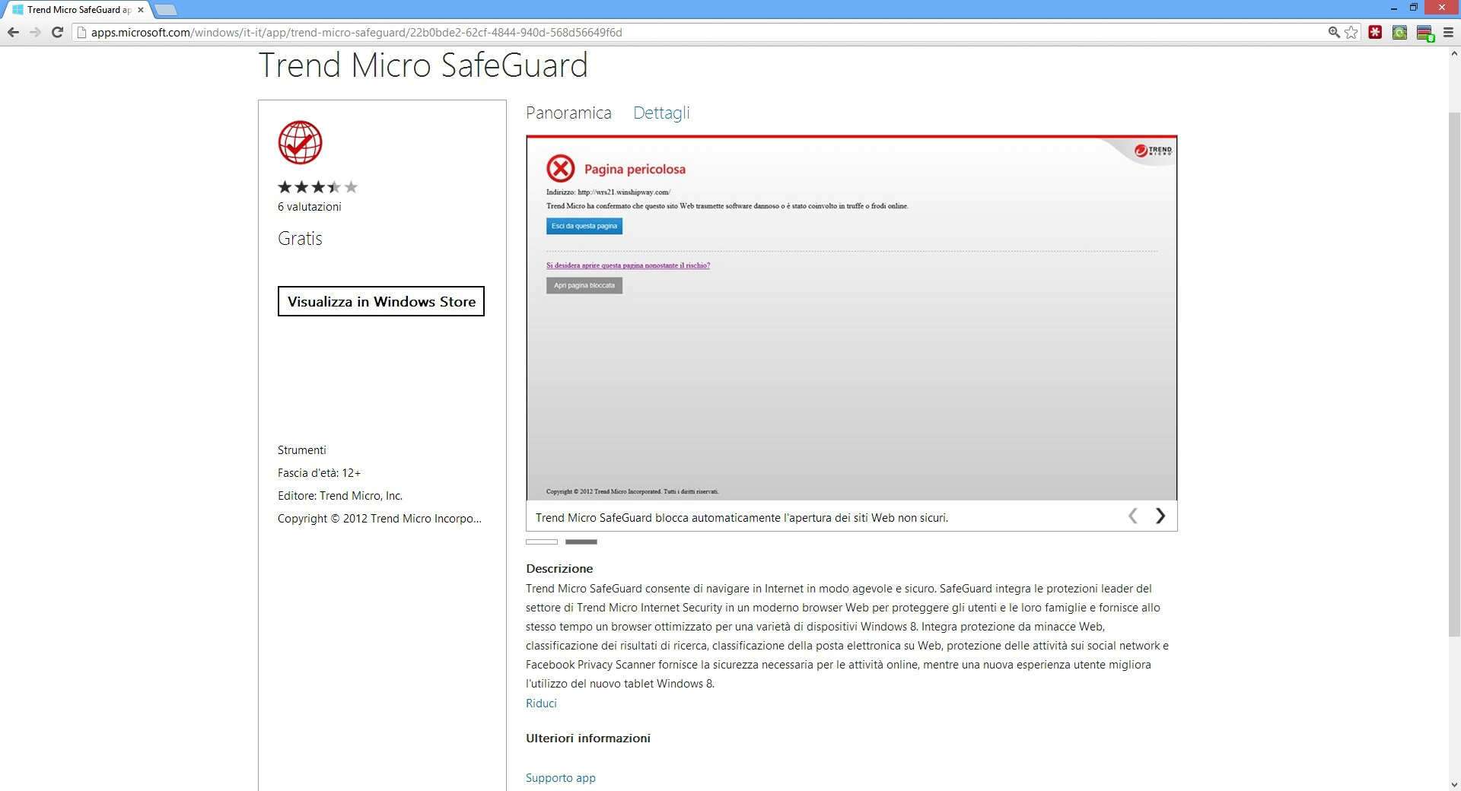The image size is (1461, 791).
Task: Close the Trend Micro SafeGuard tab
Action: 140,10
